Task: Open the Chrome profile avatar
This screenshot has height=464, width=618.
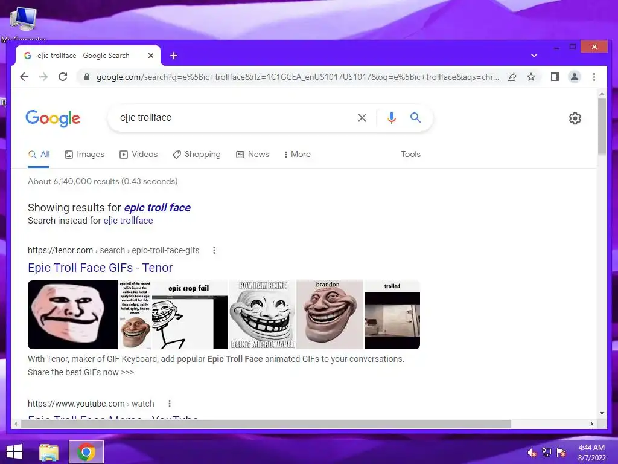Action: click(x=575, y=77)
